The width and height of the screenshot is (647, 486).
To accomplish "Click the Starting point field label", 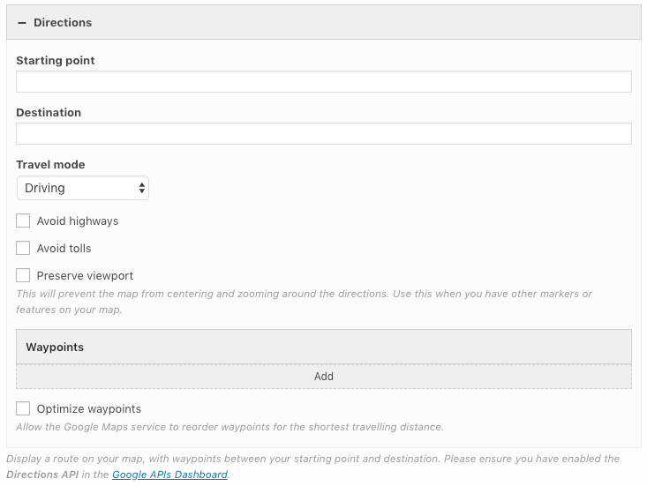I will point(56,61).
